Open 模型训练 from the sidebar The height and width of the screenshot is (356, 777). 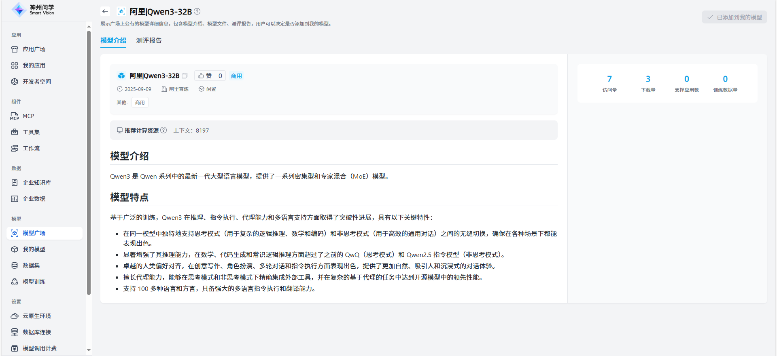(34, 282)
